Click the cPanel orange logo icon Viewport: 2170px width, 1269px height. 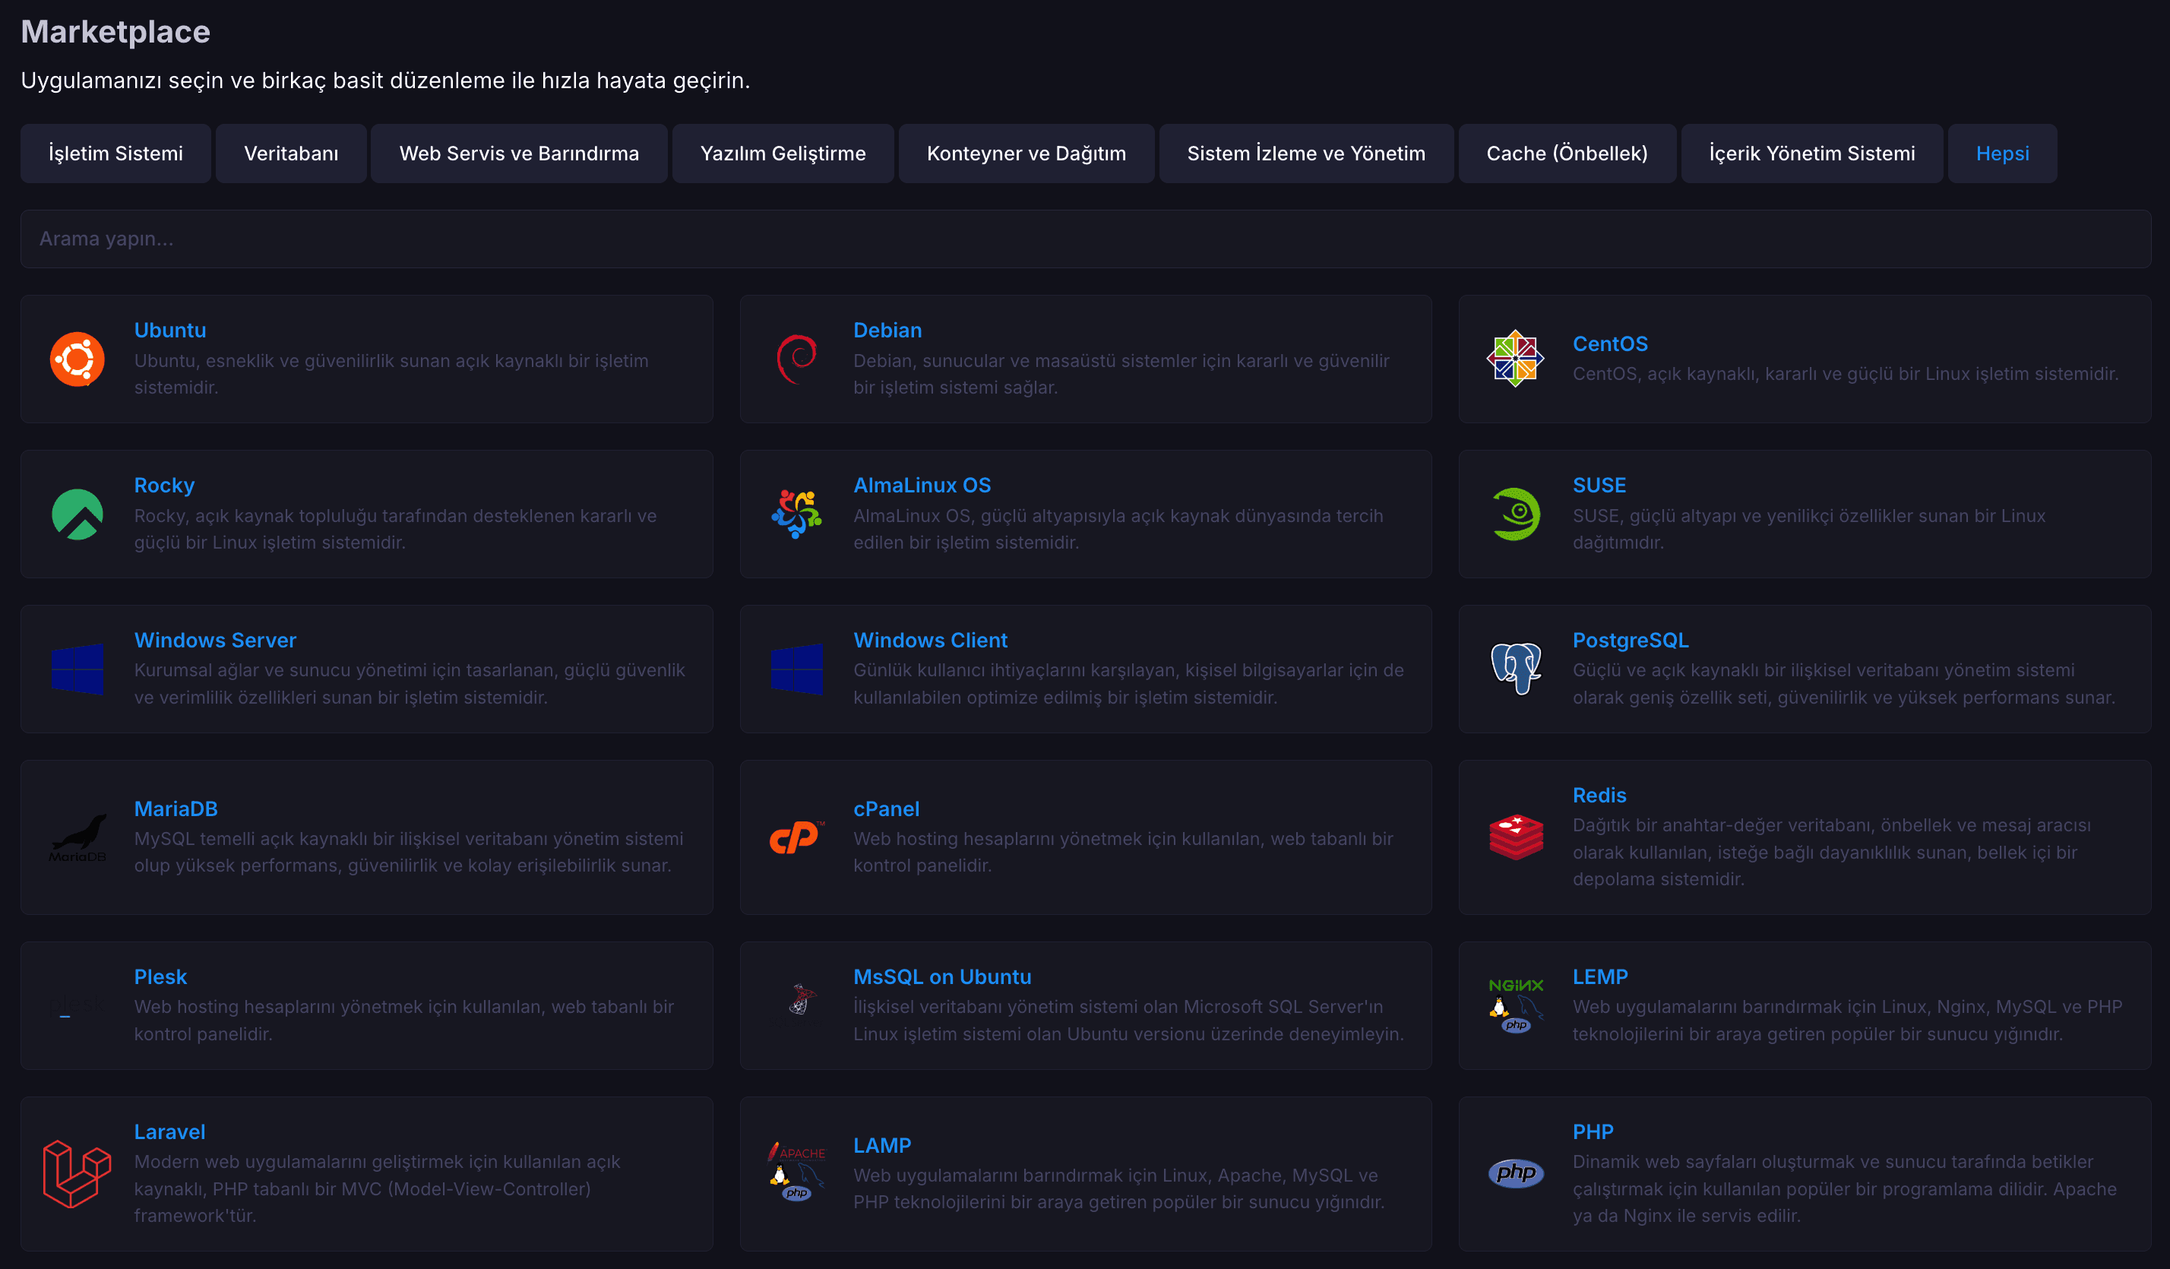[x=796, y=837]
